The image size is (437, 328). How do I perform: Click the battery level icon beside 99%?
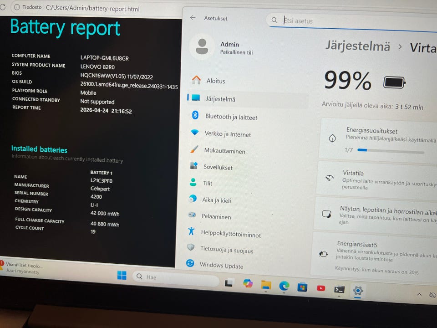(394, 82)
